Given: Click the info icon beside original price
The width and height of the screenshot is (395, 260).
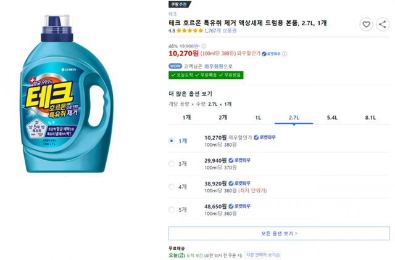Looking at the screenshot, I should [204, 46].
